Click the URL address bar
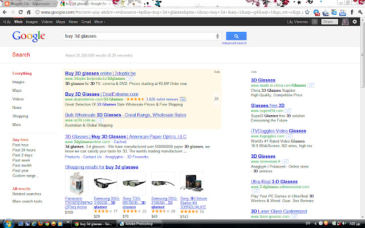This screenshot has height=228, width=365. 172,12
